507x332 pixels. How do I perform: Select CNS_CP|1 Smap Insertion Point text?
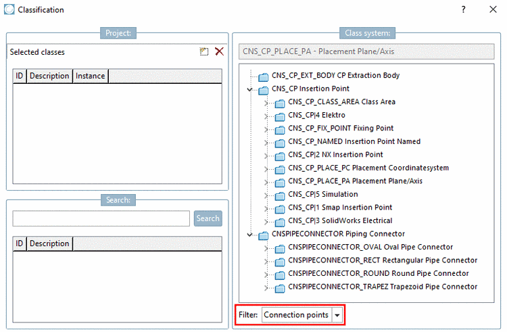340,207
